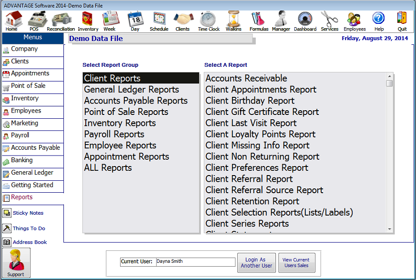Screen dimensions: 416x280
Task: Choose the Client Preferences Report
Action: 295,167
